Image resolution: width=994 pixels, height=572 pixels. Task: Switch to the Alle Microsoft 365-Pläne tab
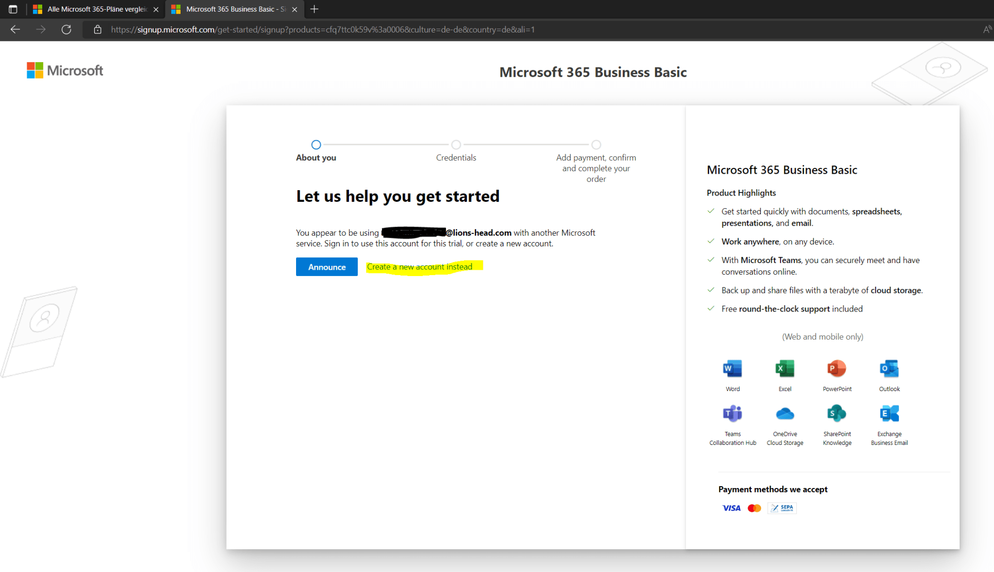point(92,9)
